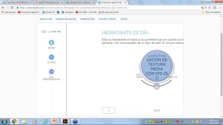Open the new tab button

131,2
